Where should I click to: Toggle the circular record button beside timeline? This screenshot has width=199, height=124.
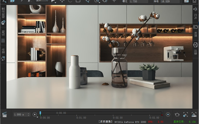pyautogui.click(x=168, y=114)
